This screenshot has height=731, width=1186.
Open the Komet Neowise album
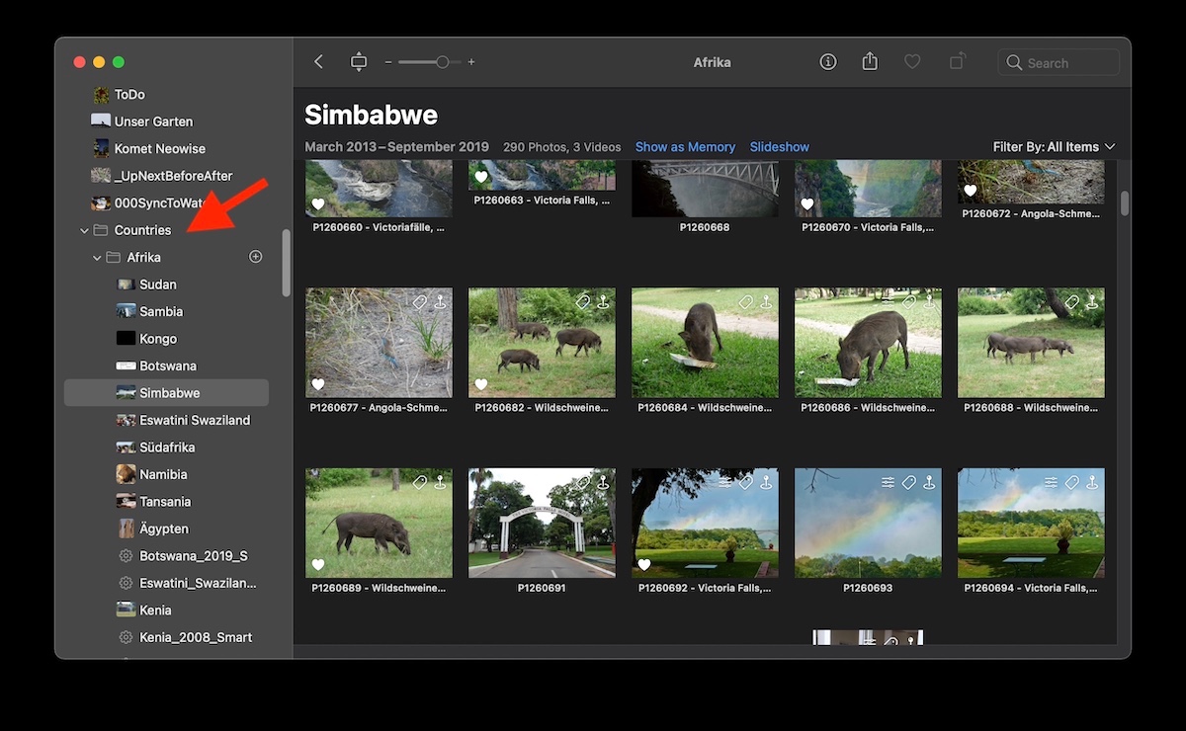(159, 148)
